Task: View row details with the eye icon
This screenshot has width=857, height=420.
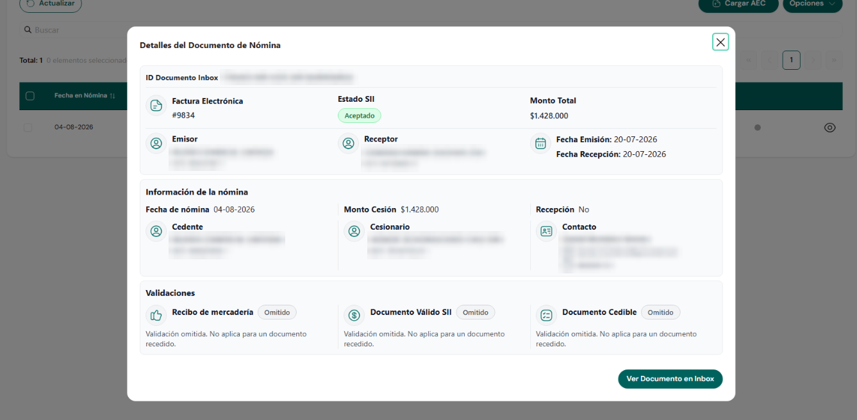Action: point(829,127)
